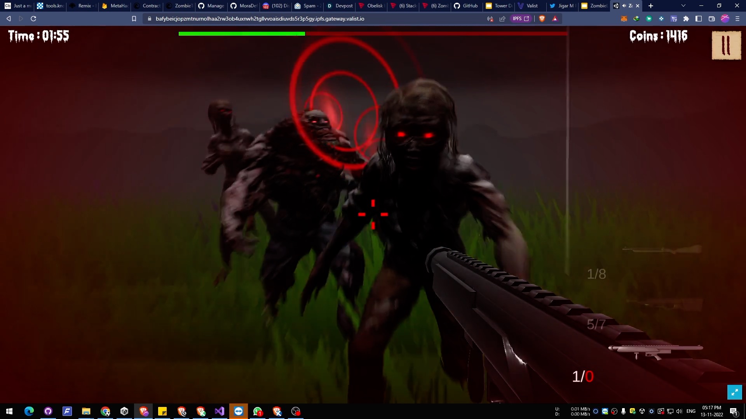This screenshot has height=419, width=746.
Task: Toggle the browser sidebar panel
Action: 699,19
